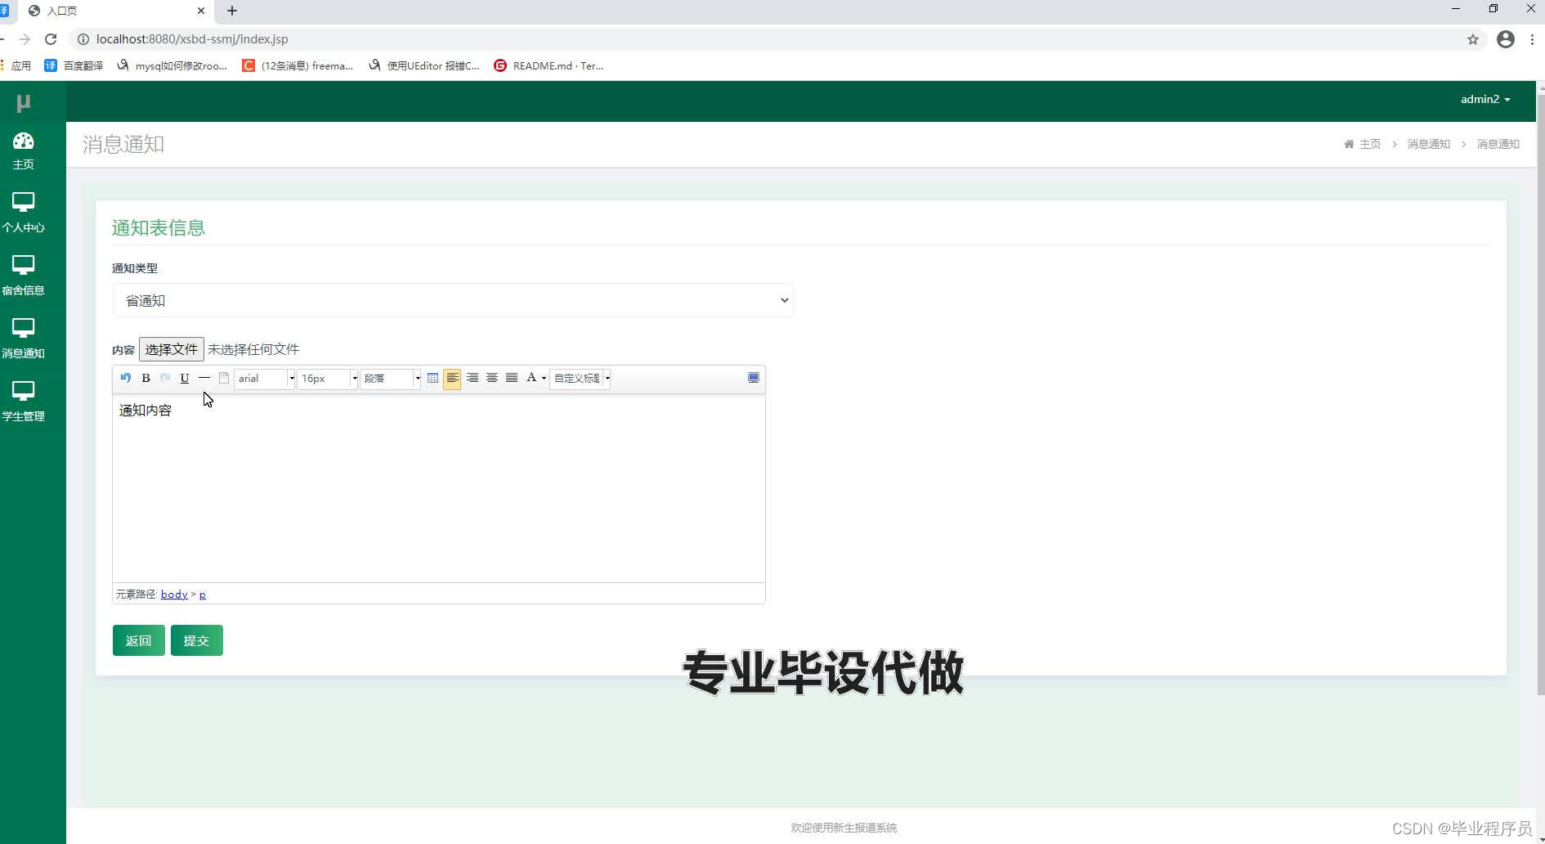Click the font color A icon
The width and height of the screenshot is (1545, 844).
pyautogui.click(x=531, y=378)
